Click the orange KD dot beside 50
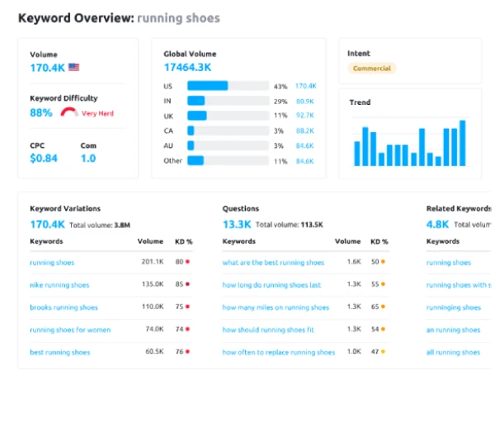Image resolution: width=495 pixels, height=438 pixels. [383, 261]
